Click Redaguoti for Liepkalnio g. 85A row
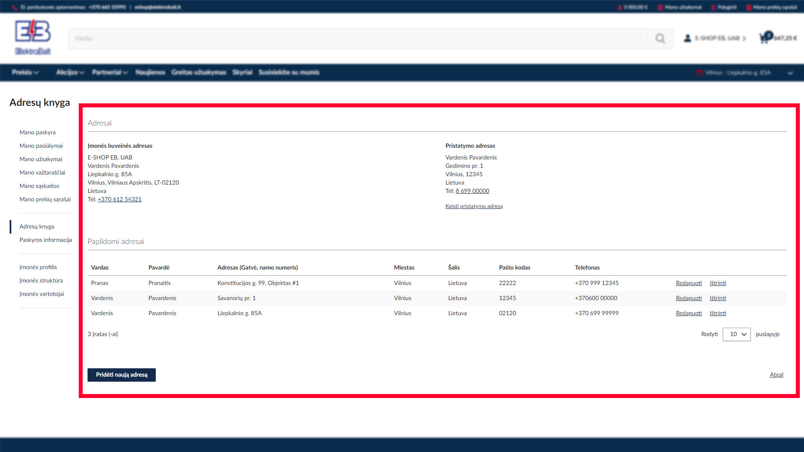This screenshot has width=804, height=452. point(688,313)
